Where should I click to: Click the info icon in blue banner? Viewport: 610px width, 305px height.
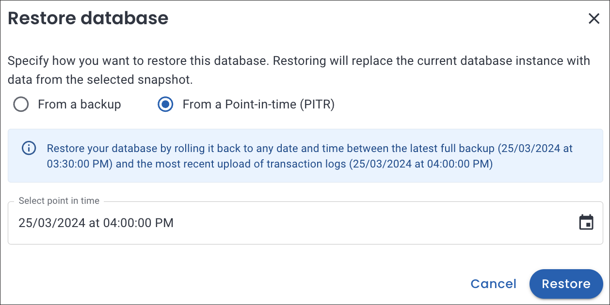[29, 148]
